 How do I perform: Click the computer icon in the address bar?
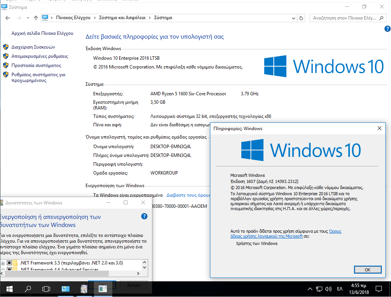point(45,18)
